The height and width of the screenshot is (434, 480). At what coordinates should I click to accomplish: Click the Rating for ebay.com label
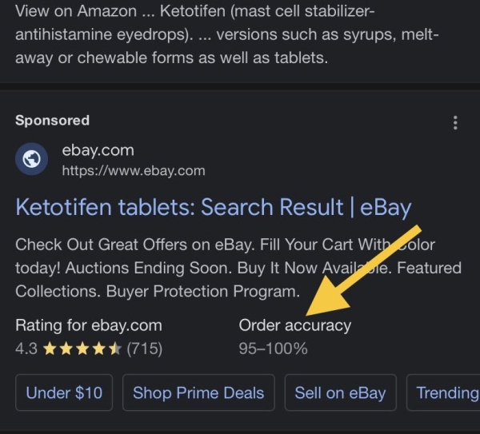tap(89, 325)
